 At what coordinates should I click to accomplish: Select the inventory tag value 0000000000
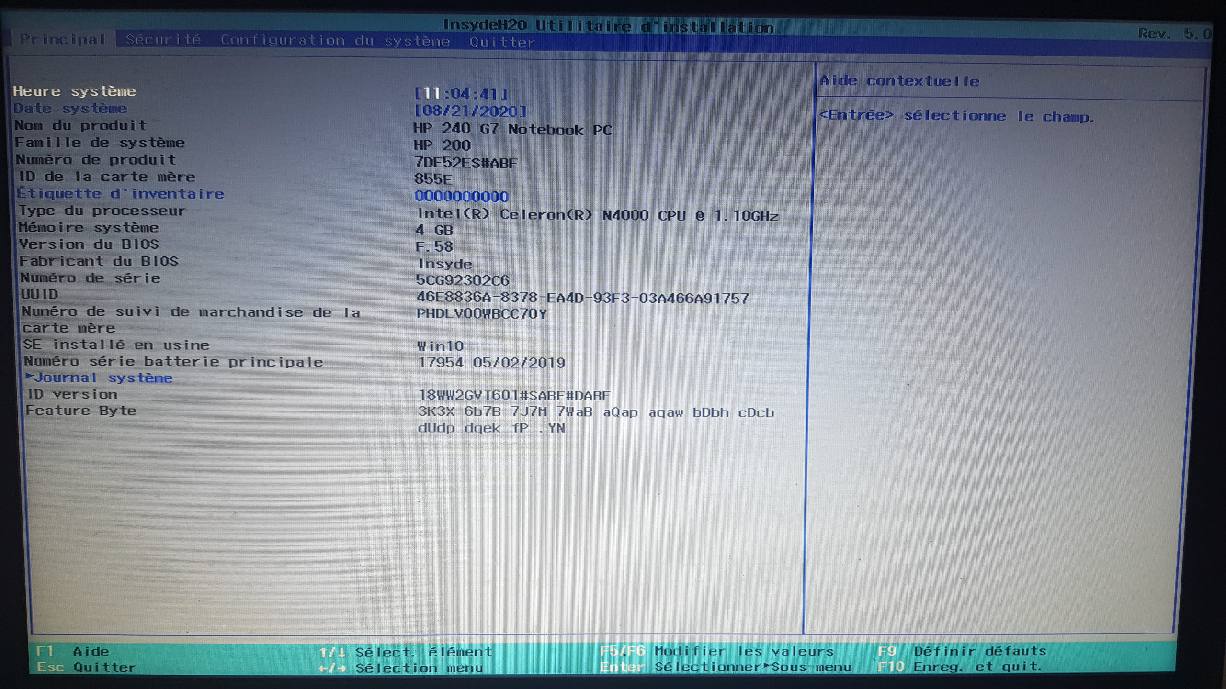point(462,196)
